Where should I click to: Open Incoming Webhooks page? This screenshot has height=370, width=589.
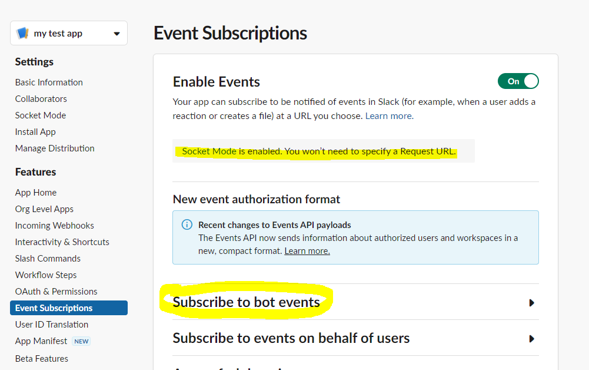[55, 226]
